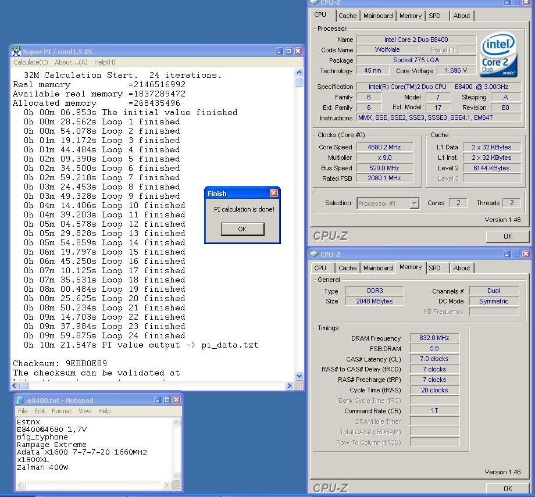
Task: Click the lower CPU-Z window title icon
Action: click(314, 254)
